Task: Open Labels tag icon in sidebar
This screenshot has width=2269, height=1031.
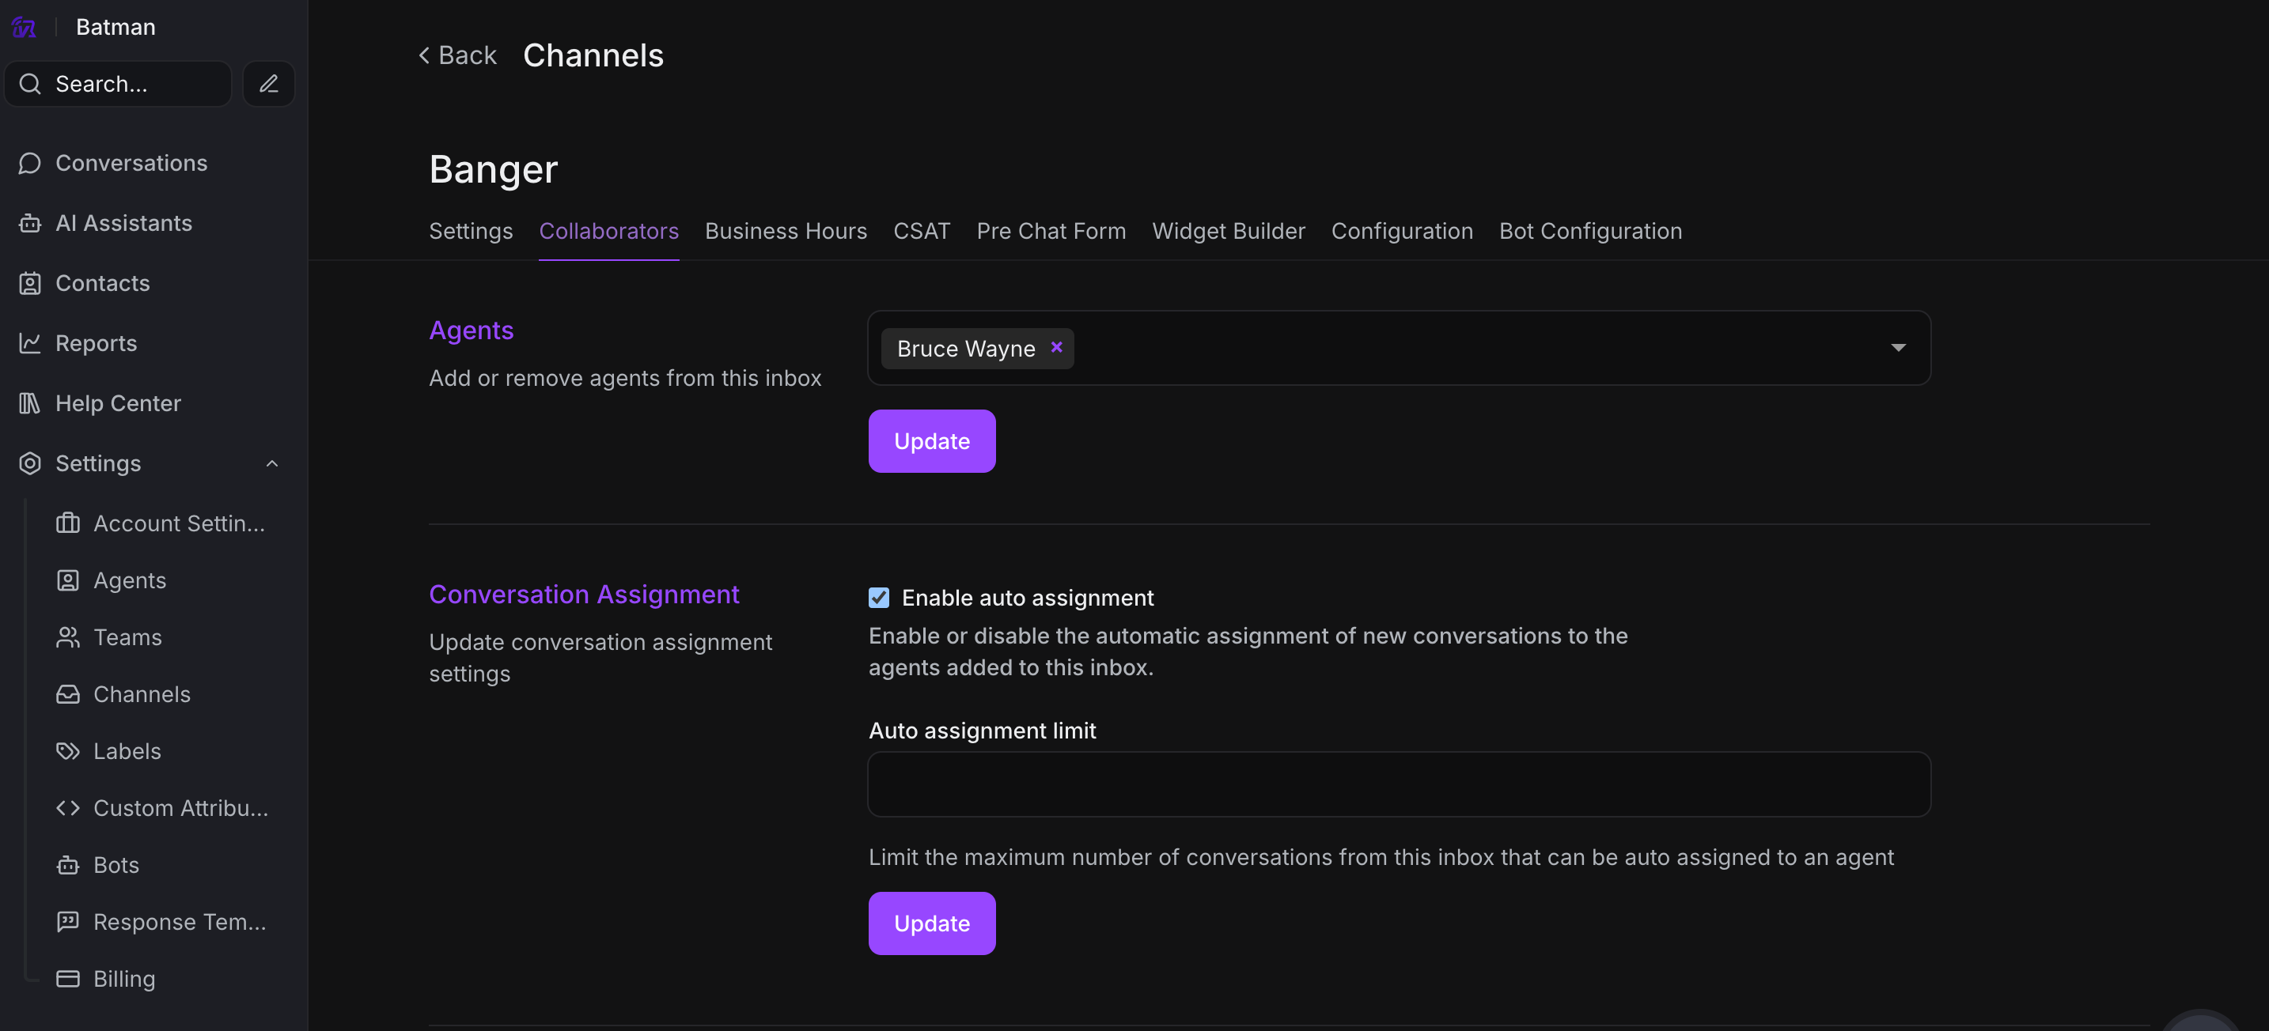Action: [68, 751]
